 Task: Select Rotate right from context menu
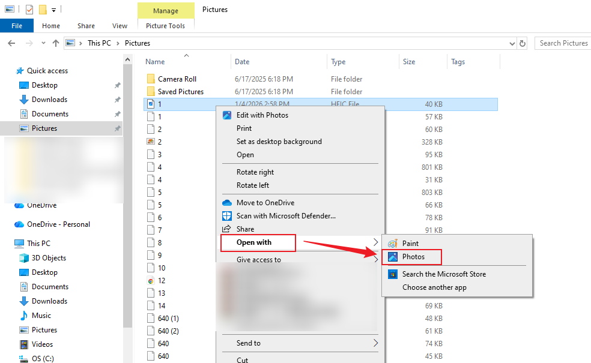pyautogui.click(x=255, y=172)
